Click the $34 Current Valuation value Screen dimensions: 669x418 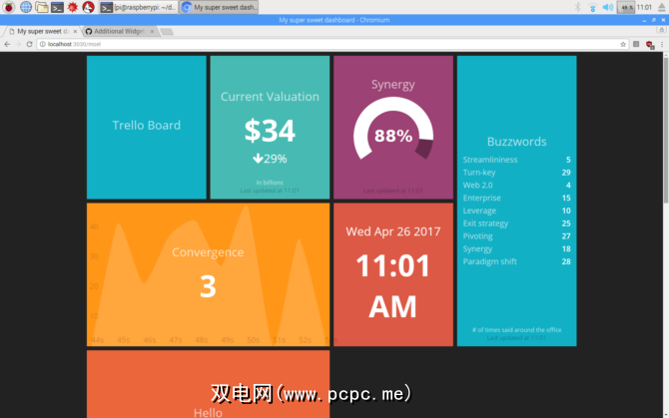pyautogui.click(x=270, y=131)
